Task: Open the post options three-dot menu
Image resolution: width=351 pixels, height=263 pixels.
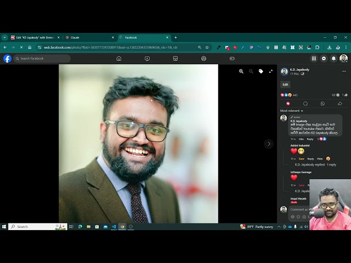Action: click(344, 71)
